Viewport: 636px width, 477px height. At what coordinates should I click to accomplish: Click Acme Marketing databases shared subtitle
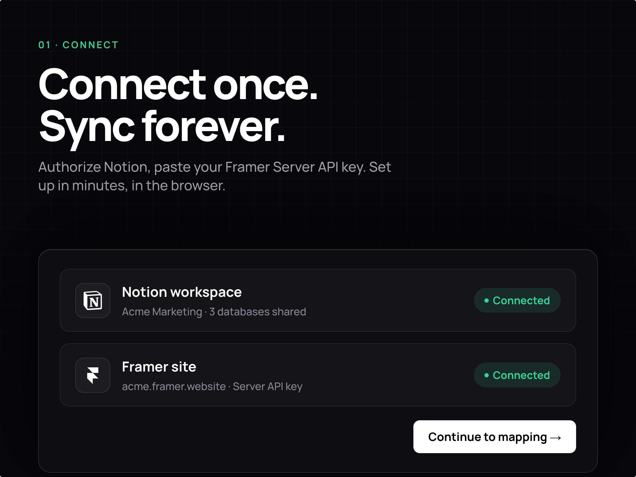pyautogui.click(x=214, y=312)
